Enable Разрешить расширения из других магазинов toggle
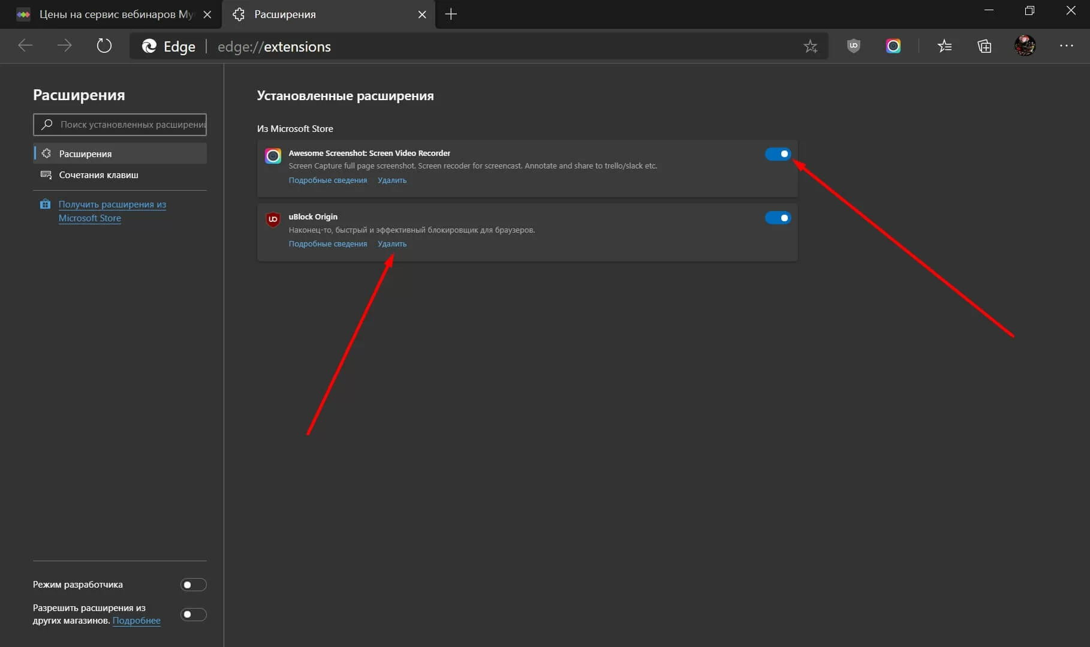Image resolution: width=1090 pixels, height=647 pixels. [x=193, y=615]
